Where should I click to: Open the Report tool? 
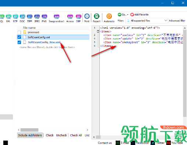(96, 18)
